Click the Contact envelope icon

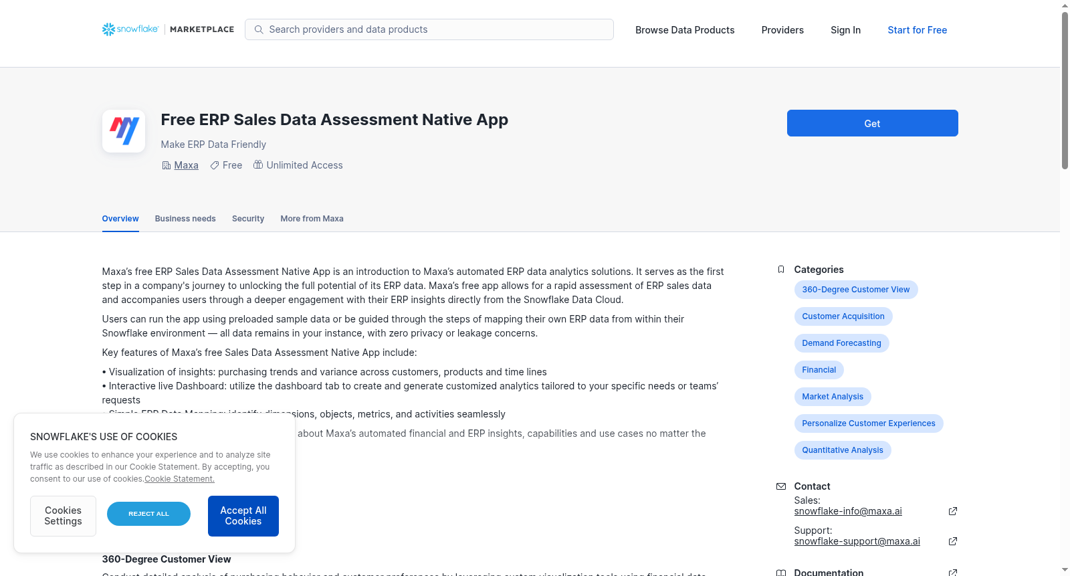[781, 486]
